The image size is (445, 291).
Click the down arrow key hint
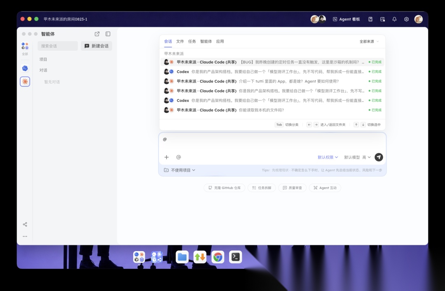pyautogui.click(x=363, y=125)
